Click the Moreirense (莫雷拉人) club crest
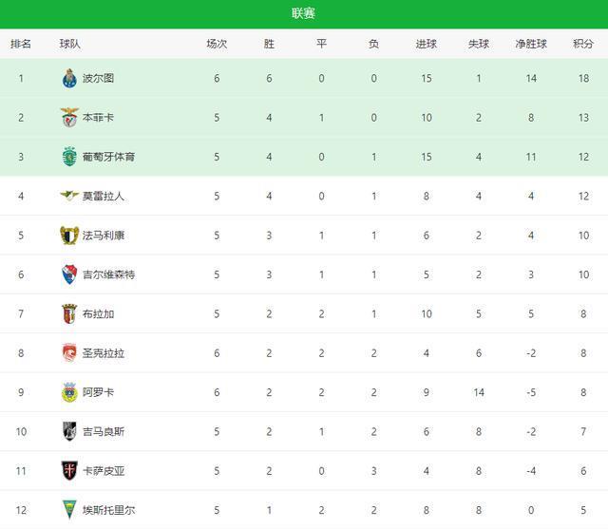 coord(69,196)
